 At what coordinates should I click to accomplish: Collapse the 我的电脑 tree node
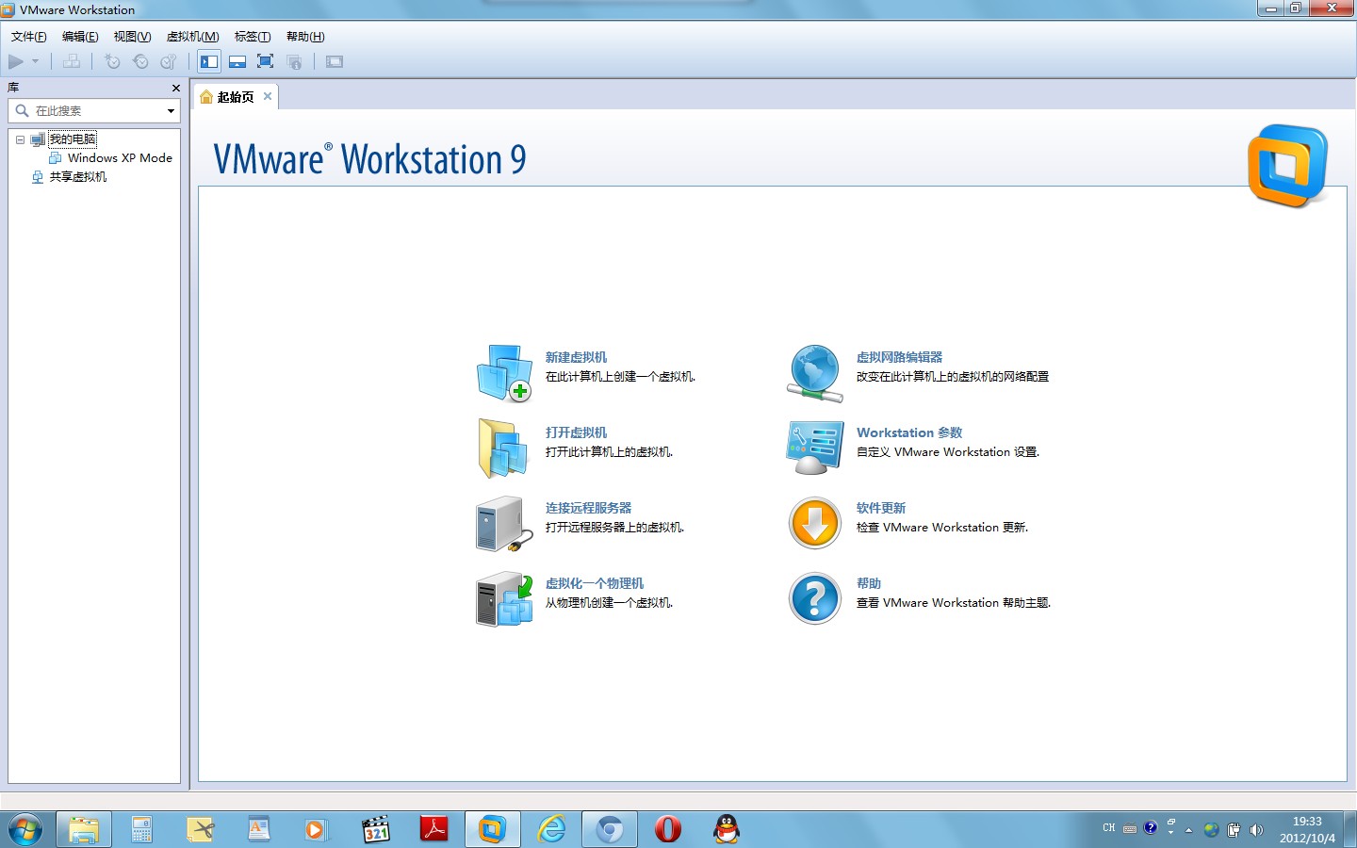(20, 139)
